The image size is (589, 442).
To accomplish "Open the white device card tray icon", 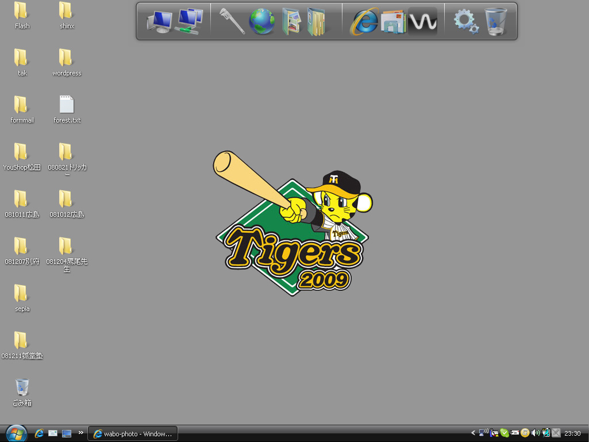I will [515, 433].
